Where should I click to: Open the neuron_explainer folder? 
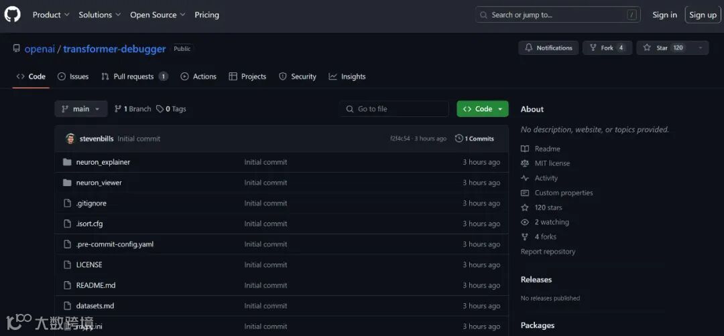click(x=103, y=162)
